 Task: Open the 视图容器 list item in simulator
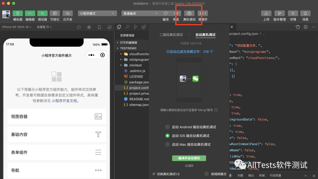[57, 116]
